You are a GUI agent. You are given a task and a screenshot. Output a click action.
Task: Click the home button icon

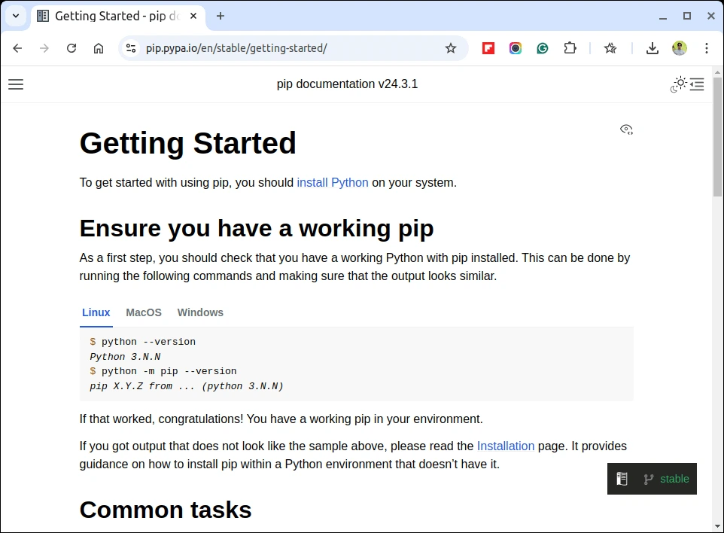(x=99, y=48)
